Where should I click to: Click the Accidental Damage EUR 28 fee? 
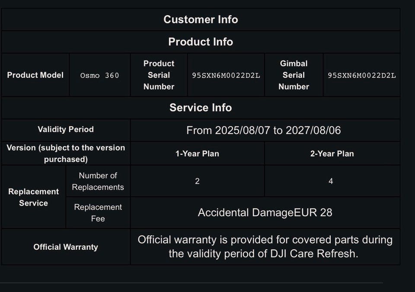(x=265, y=213)
